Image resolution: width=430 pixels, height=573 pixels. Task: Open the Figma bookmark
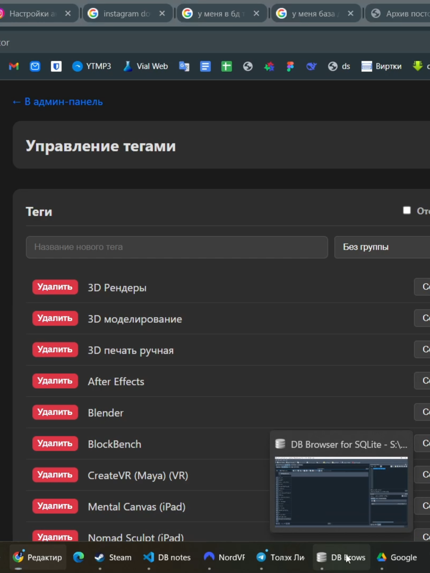click(x=290, y=66)
